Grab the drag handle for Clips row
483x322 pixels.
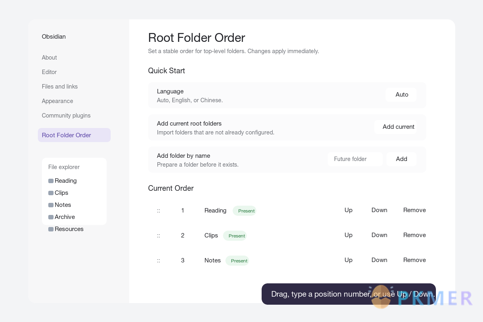pyautogui.click(x=159, y=235)
